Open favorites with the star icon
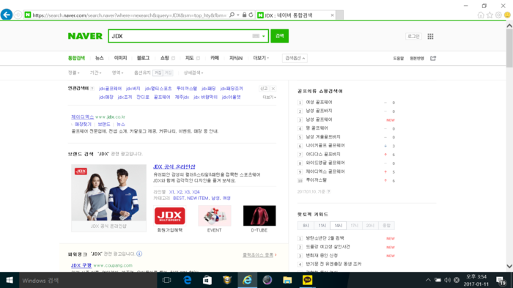This screenshot has height=288, width=513. pos(490,15)
